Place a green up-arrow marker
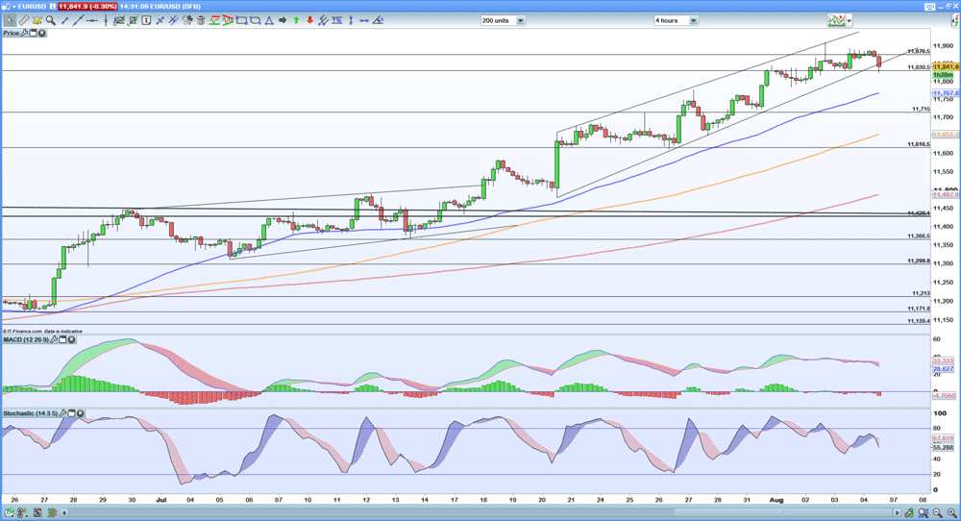 tap(296, 20)
